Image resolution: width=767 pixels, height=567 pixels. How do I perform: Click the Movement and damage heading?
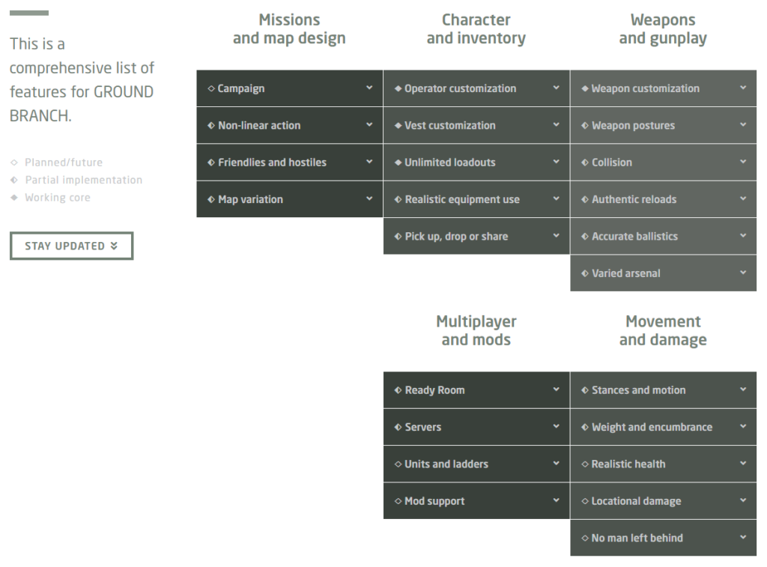coord(663,331)
